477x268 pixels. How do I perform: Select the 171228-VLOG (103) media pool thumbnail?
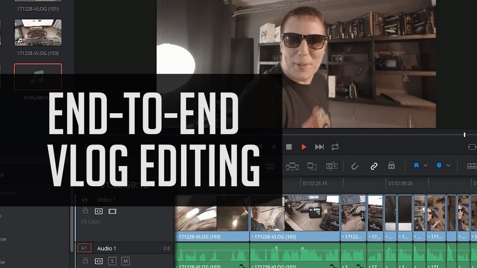[x=38, y=33]
